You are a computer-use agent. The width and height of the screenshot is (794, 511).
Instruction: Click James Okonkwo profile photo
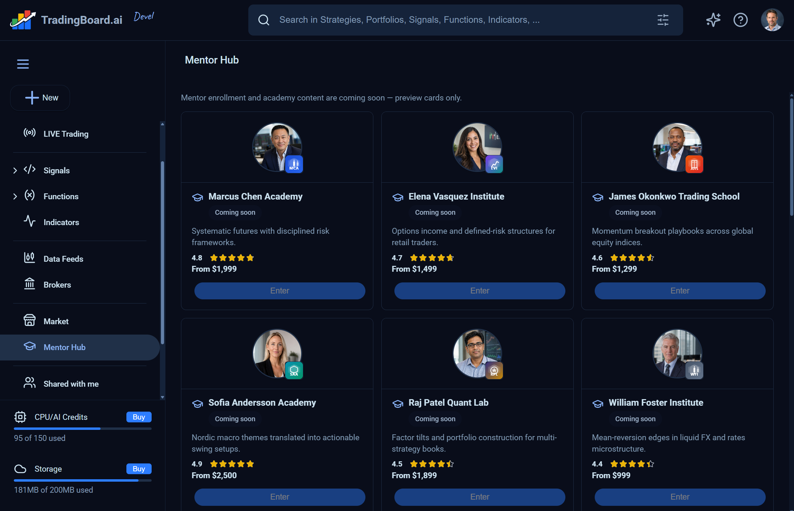pos(677,147)
